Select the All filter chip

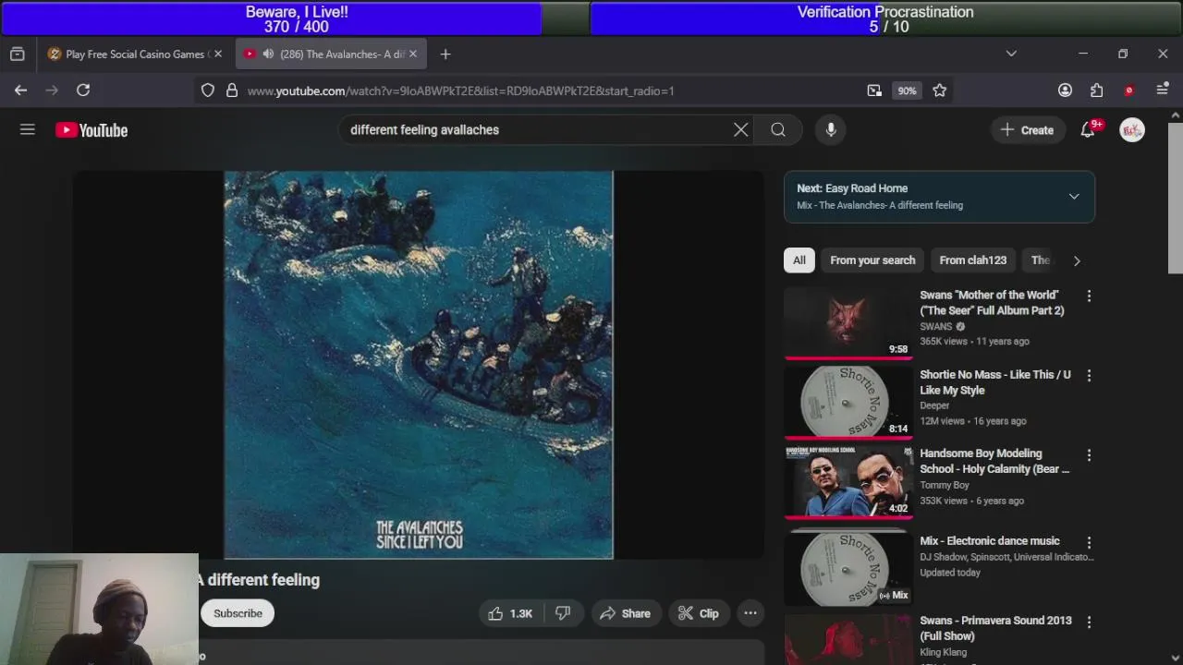coord(799,260)
